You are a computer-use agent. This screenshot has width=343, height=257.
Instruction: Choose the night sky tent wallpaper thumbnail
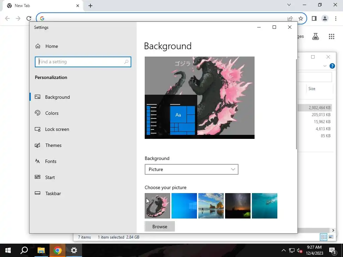point(238,206)
